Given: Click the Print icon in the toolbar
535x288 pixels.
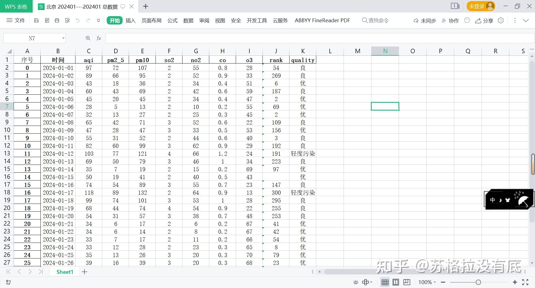Looking at the screenshot, I should [57, 20].
